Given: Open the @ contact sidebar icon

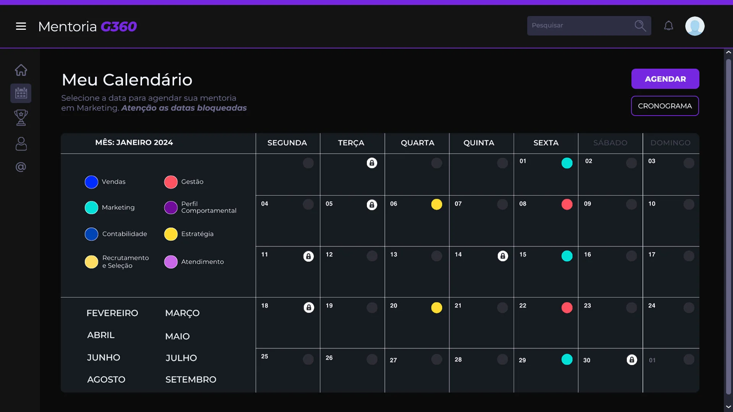Looking at the screenshot, I should tap(21, 167).
